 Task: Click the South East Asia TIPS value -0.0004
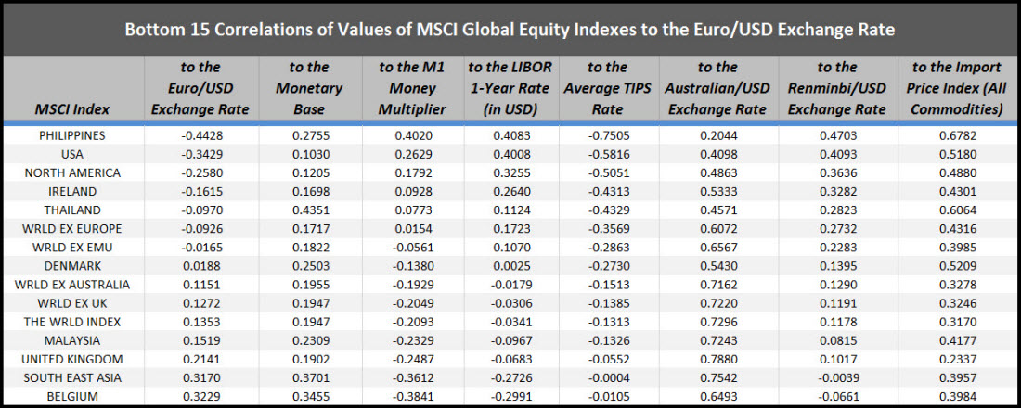pos(611,377)
